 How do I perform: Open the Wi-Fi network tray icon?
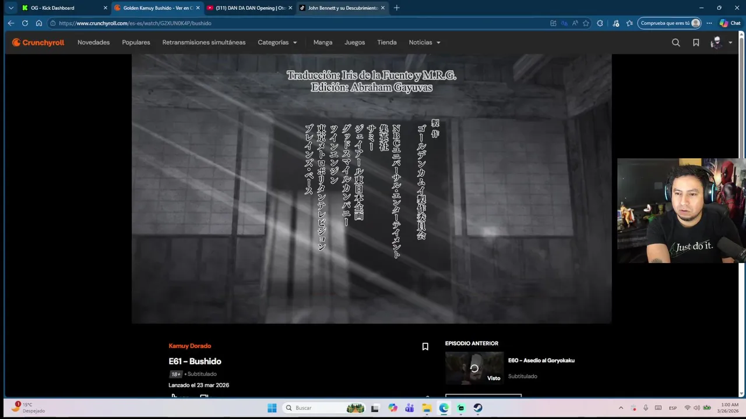point(687,408)
